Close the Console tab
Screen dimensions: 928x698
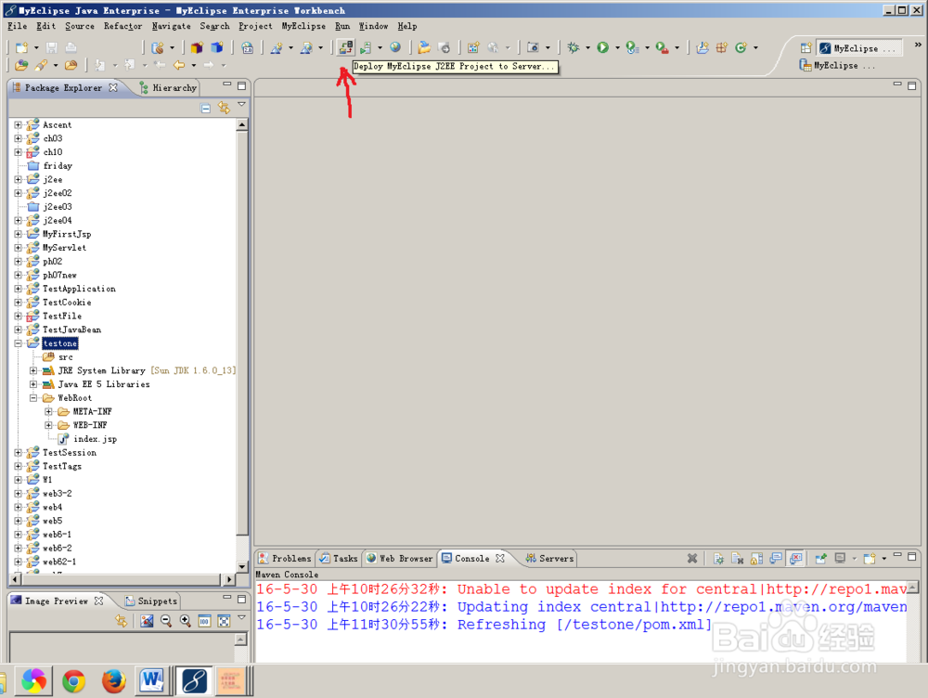pos(500,558)
